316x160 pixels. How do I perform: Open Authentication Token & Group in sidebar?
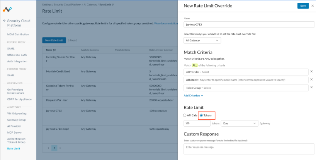(16, 140)
